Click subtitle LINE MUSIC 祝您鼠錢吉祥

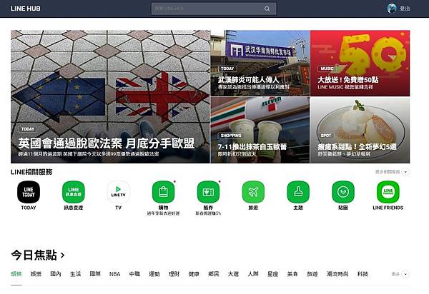pos(345,87)
